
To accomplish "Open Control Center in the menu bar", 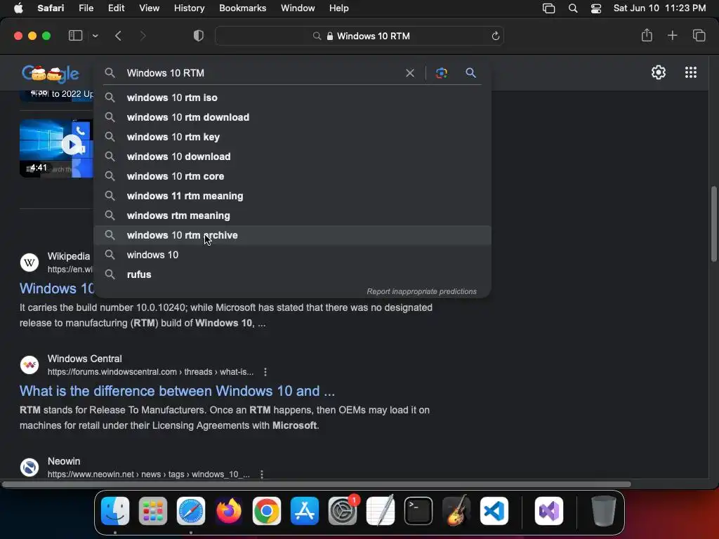I will (x=595, y=8).
